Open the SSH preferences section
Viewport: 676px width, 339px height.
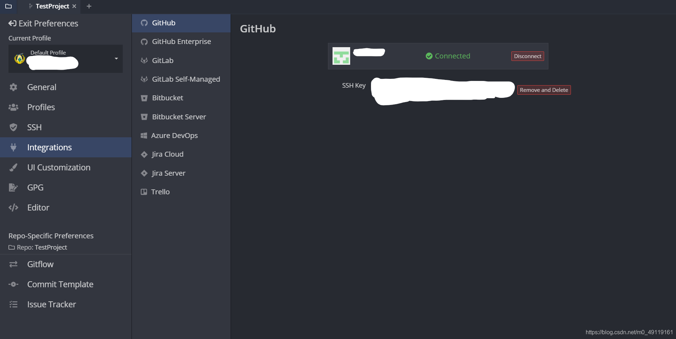(66, 127)
